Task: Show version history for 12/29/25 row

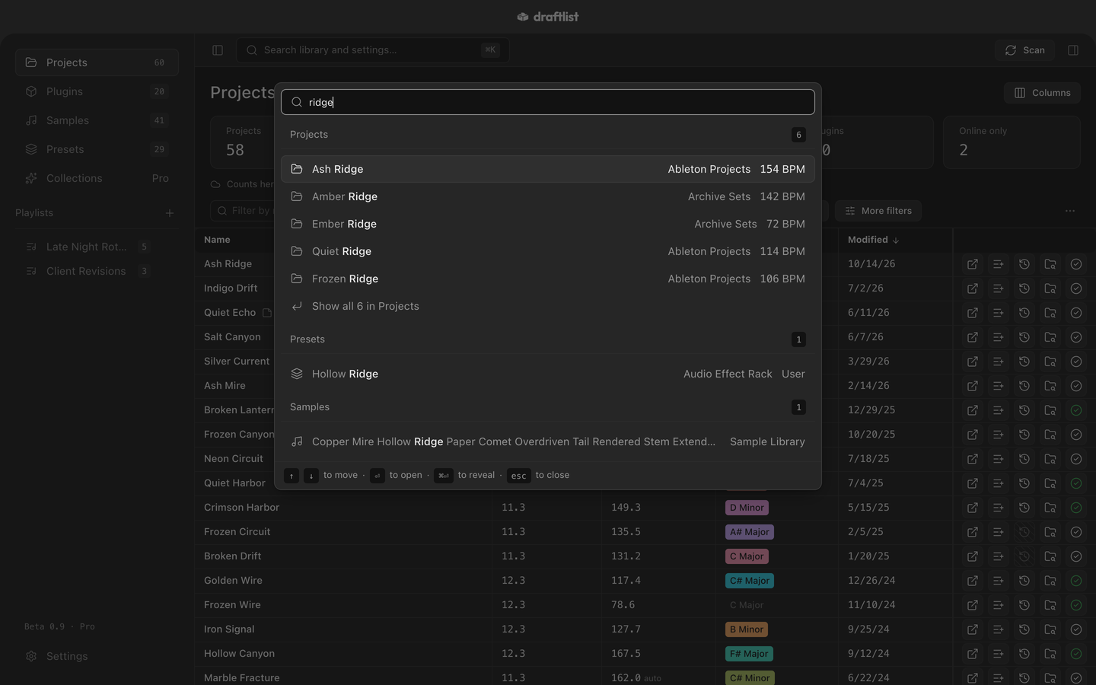Action: pos(1024,410)
